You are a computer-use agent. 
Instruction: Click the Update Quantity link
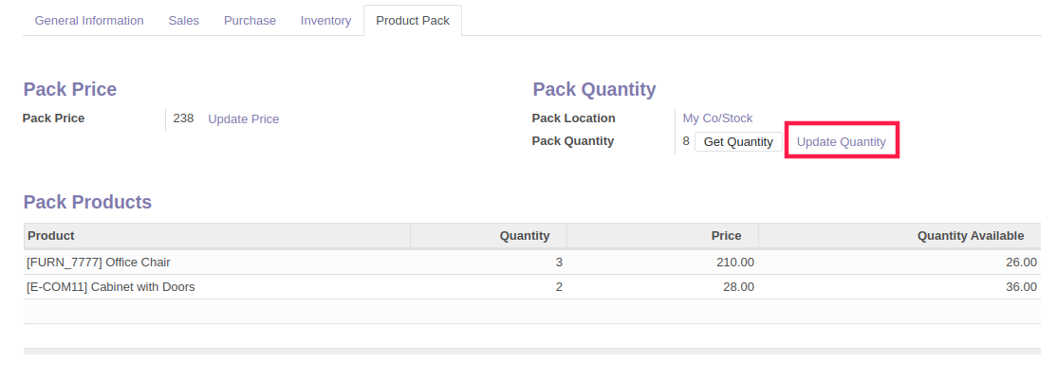point(841,142)
